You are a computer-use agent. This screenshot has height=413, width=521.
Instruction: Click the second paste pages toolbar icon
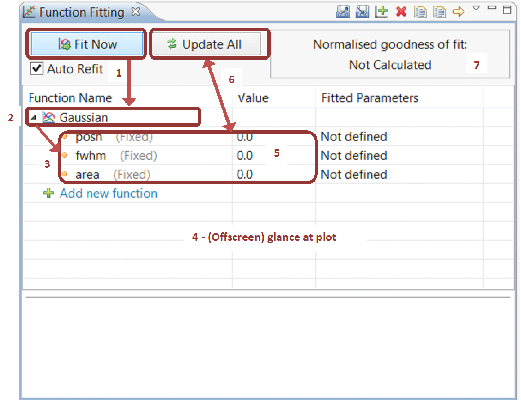(x=439, y=12)
